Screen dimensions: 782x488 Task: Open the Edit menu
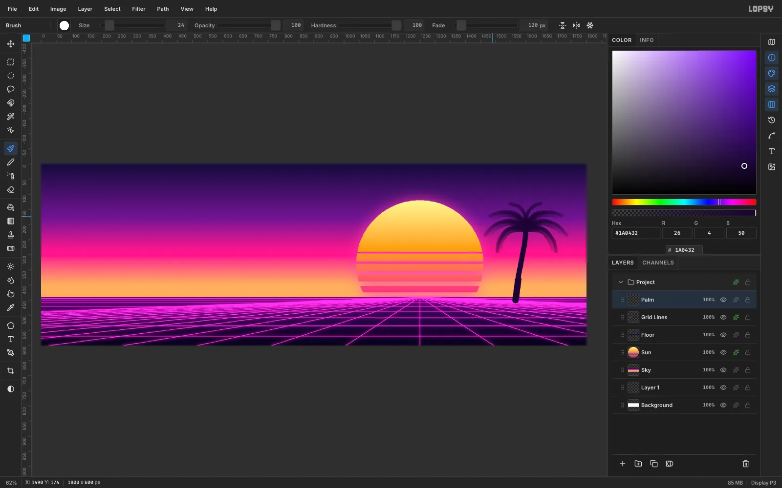[34, 9]
